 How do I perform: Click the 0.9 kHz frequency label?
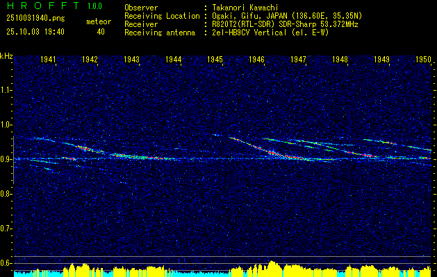(x=6, y=159)
